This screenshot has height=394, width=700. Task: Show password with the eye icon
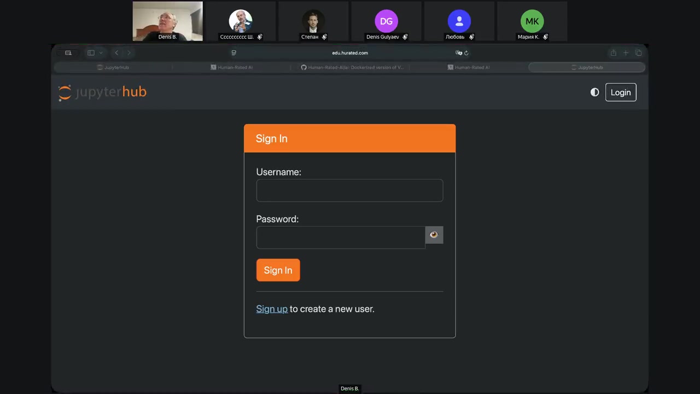(x=434, y=235)
